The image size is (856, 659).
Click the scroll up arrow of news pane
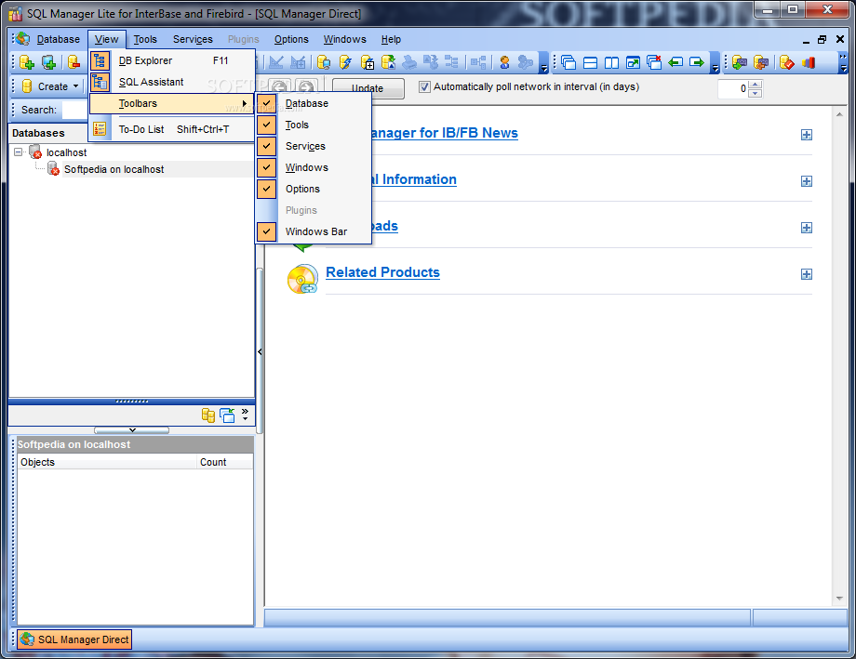click(x=839, y=114)
